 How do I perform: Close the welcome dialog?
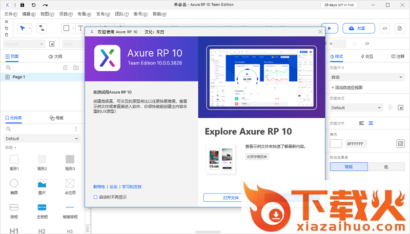pyautogui.click(x=320, y=32)
